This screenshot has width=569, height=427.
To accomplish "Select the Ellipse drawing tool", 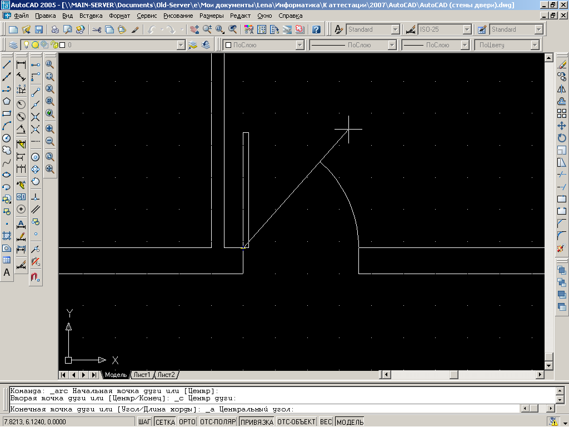I will [x=7, y=175].
